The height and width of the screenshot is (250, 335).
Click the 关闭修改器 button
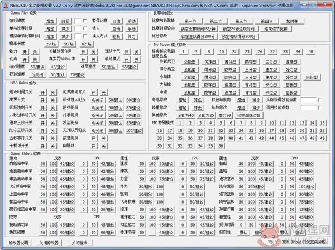coord(49,243)
